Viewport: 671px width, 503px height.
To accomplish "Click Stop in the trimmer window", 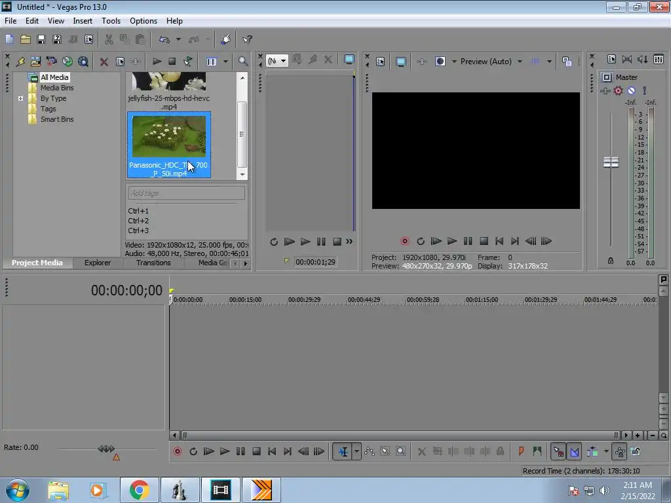I will tap(337, 242).
